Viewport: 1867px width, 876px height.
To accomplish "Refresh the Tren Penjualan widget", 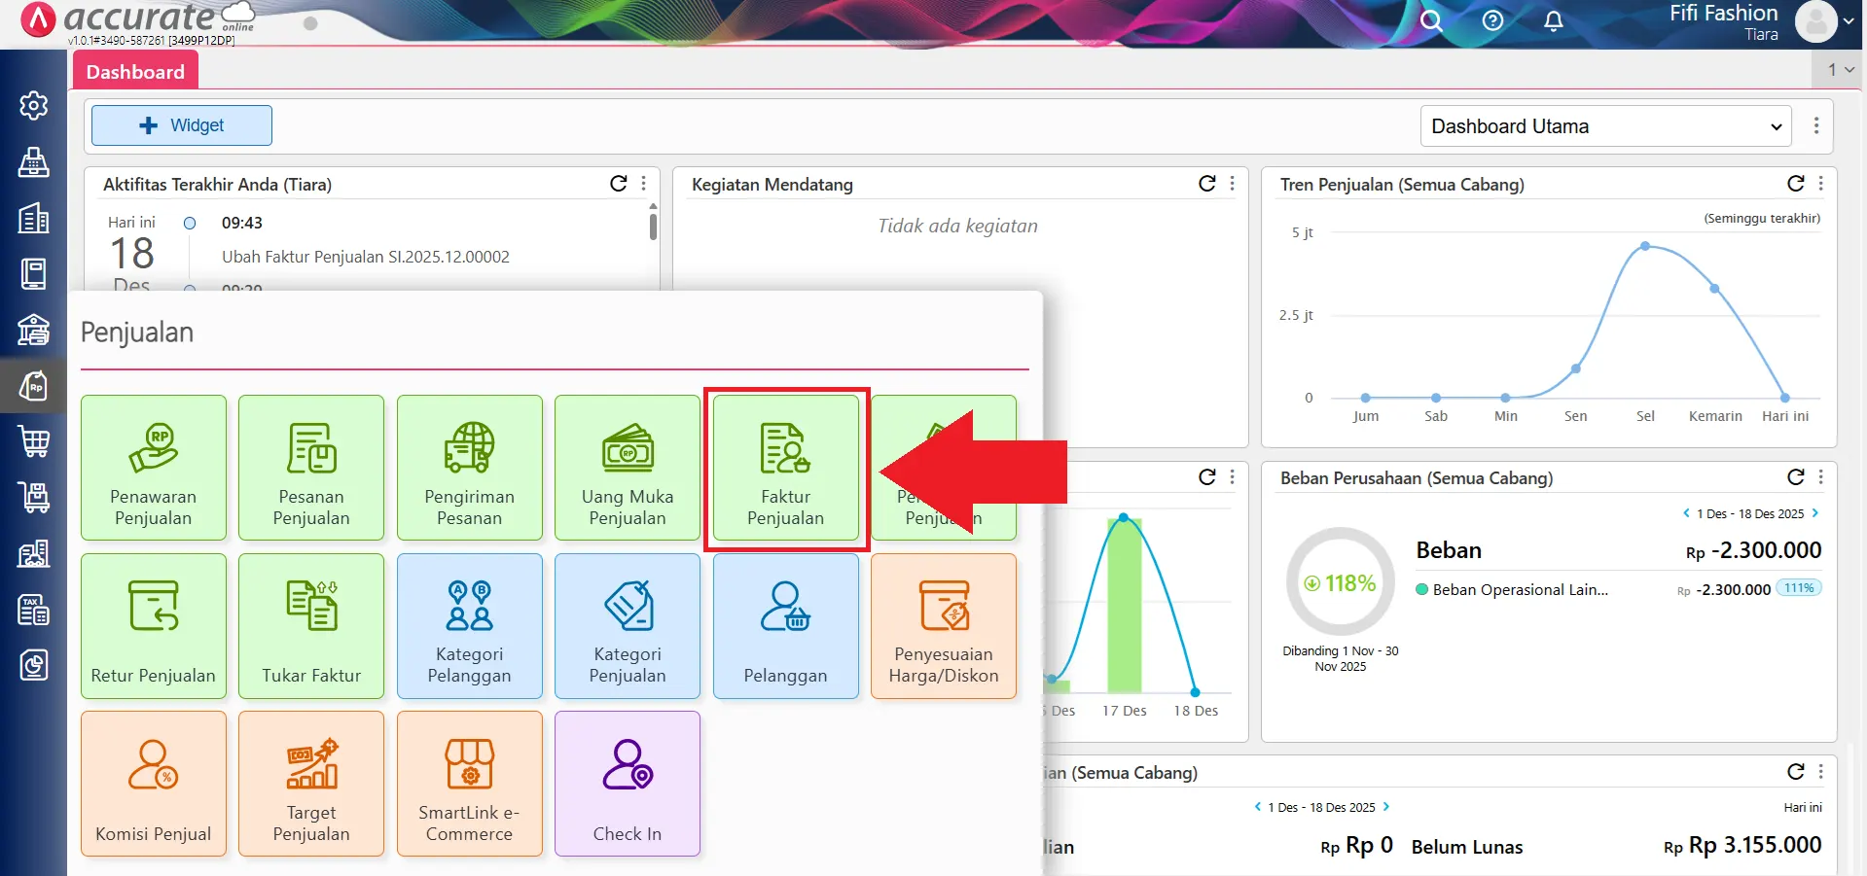I will (1795, 184).
